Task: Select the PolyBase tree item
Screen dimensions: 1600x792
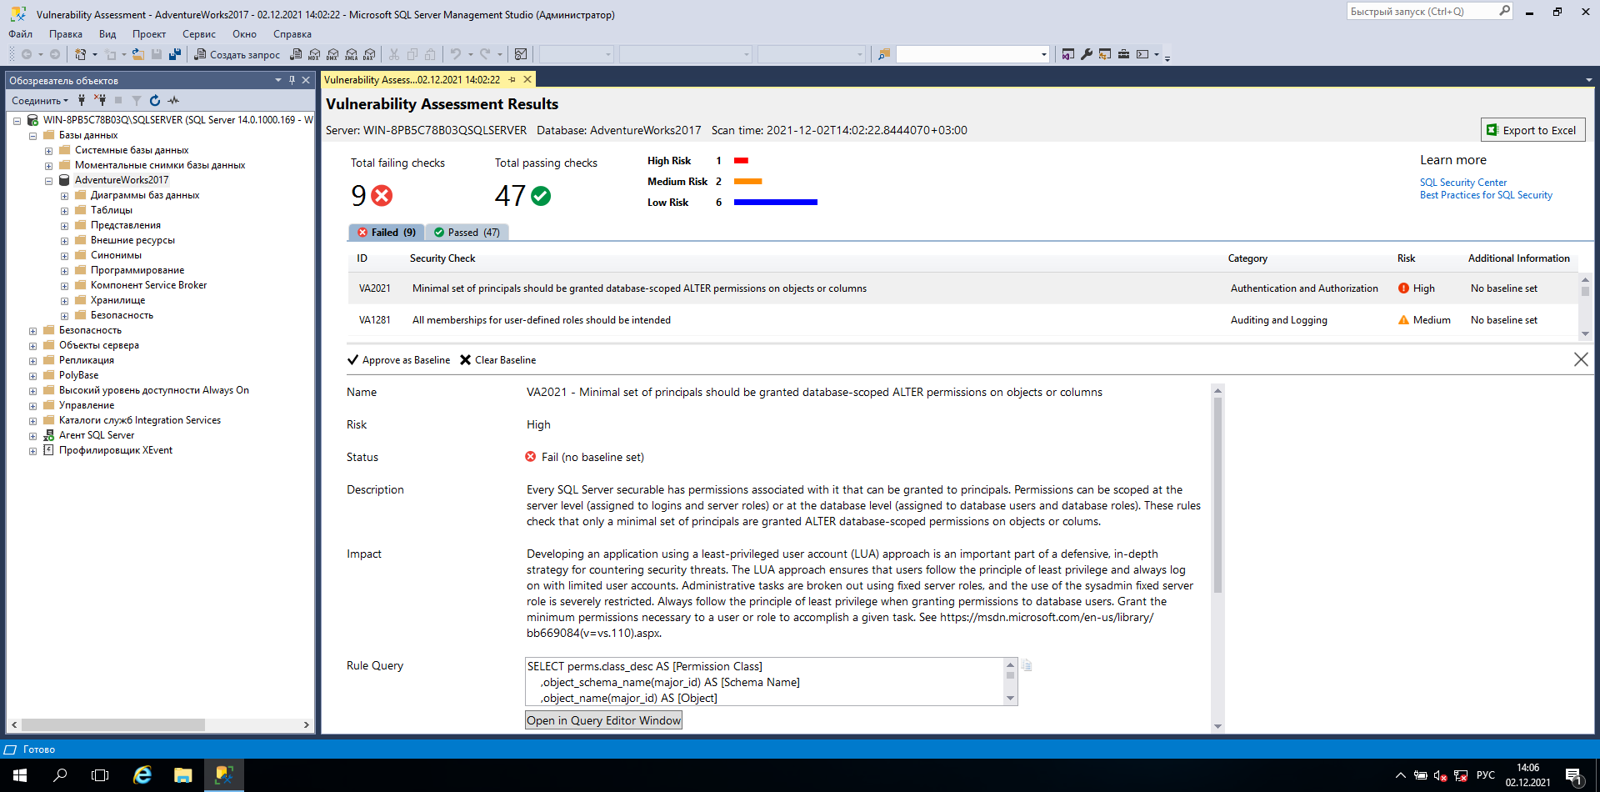Action: pos(78,375)
